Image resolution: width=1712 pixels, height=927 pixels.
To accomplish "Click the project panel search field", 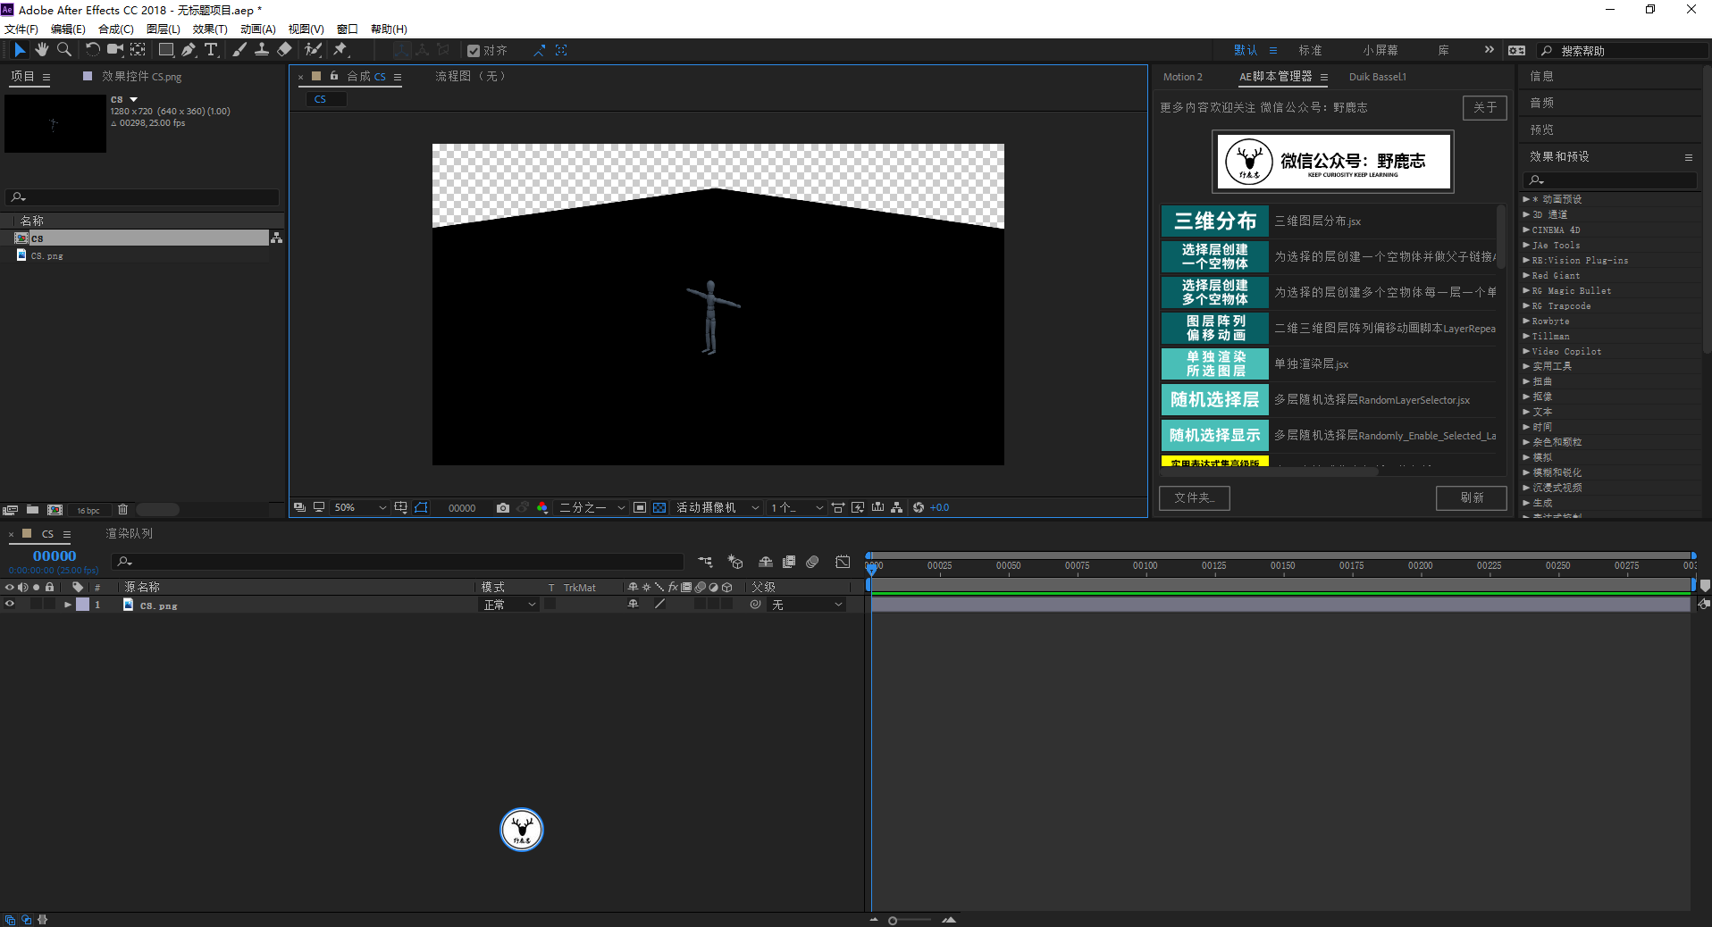I will tap(143, 196).
